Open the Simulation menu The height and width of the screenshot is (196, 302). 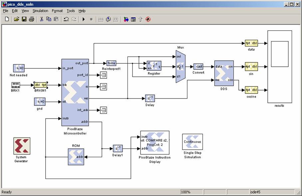tap(40, 11)
